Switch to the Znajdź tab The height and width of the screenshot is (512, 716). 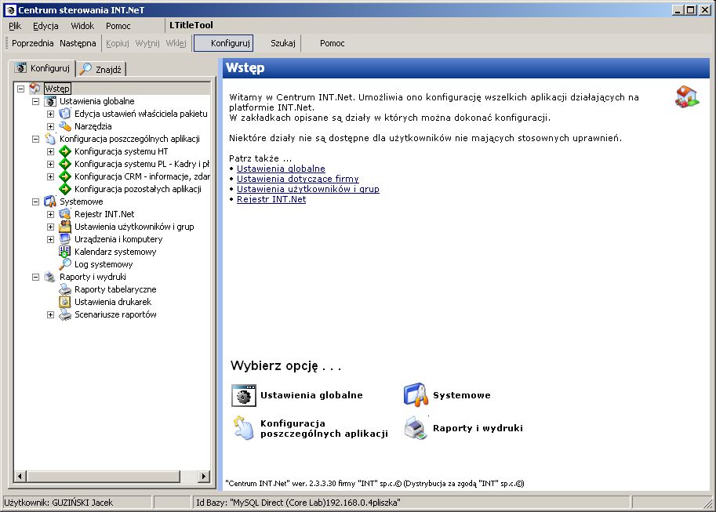[x=101, y=70]
